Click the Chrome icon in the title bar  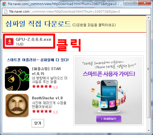(4, 4)
